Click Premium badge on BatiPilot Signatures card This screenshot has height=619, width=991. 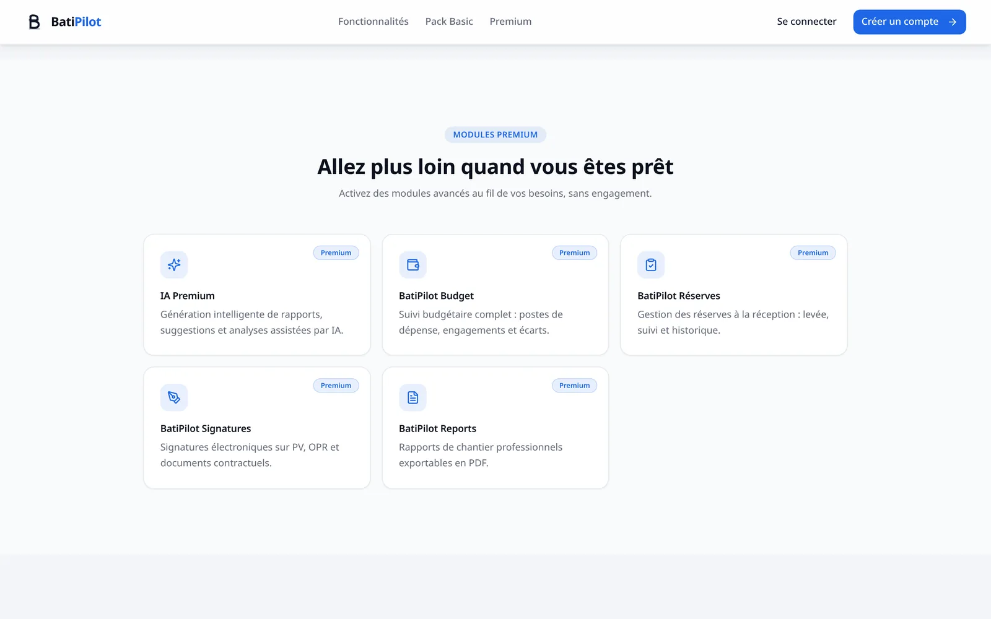[x=336, y=386]
